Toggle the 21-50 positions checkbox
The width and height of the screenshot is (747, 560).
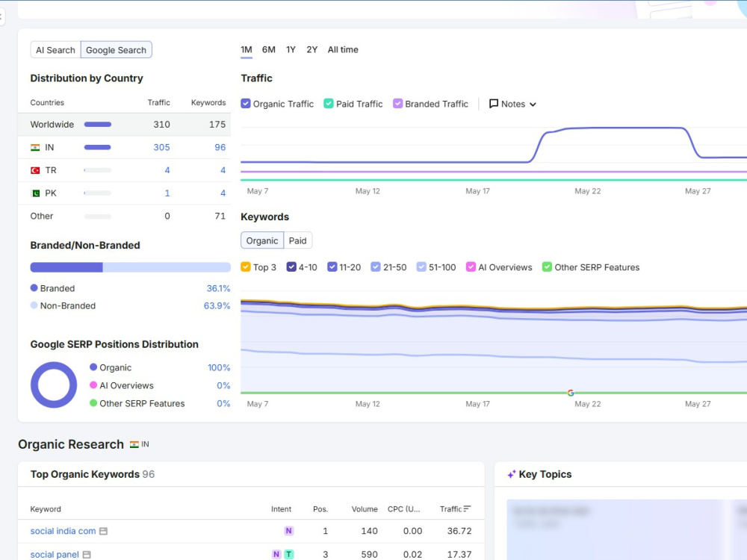coord(376,267)
